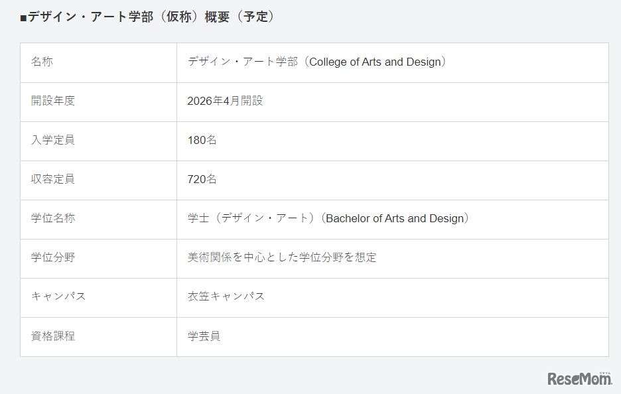Select the 収容定員 row label
Viewport: 621px width, 394px height.
53,180
